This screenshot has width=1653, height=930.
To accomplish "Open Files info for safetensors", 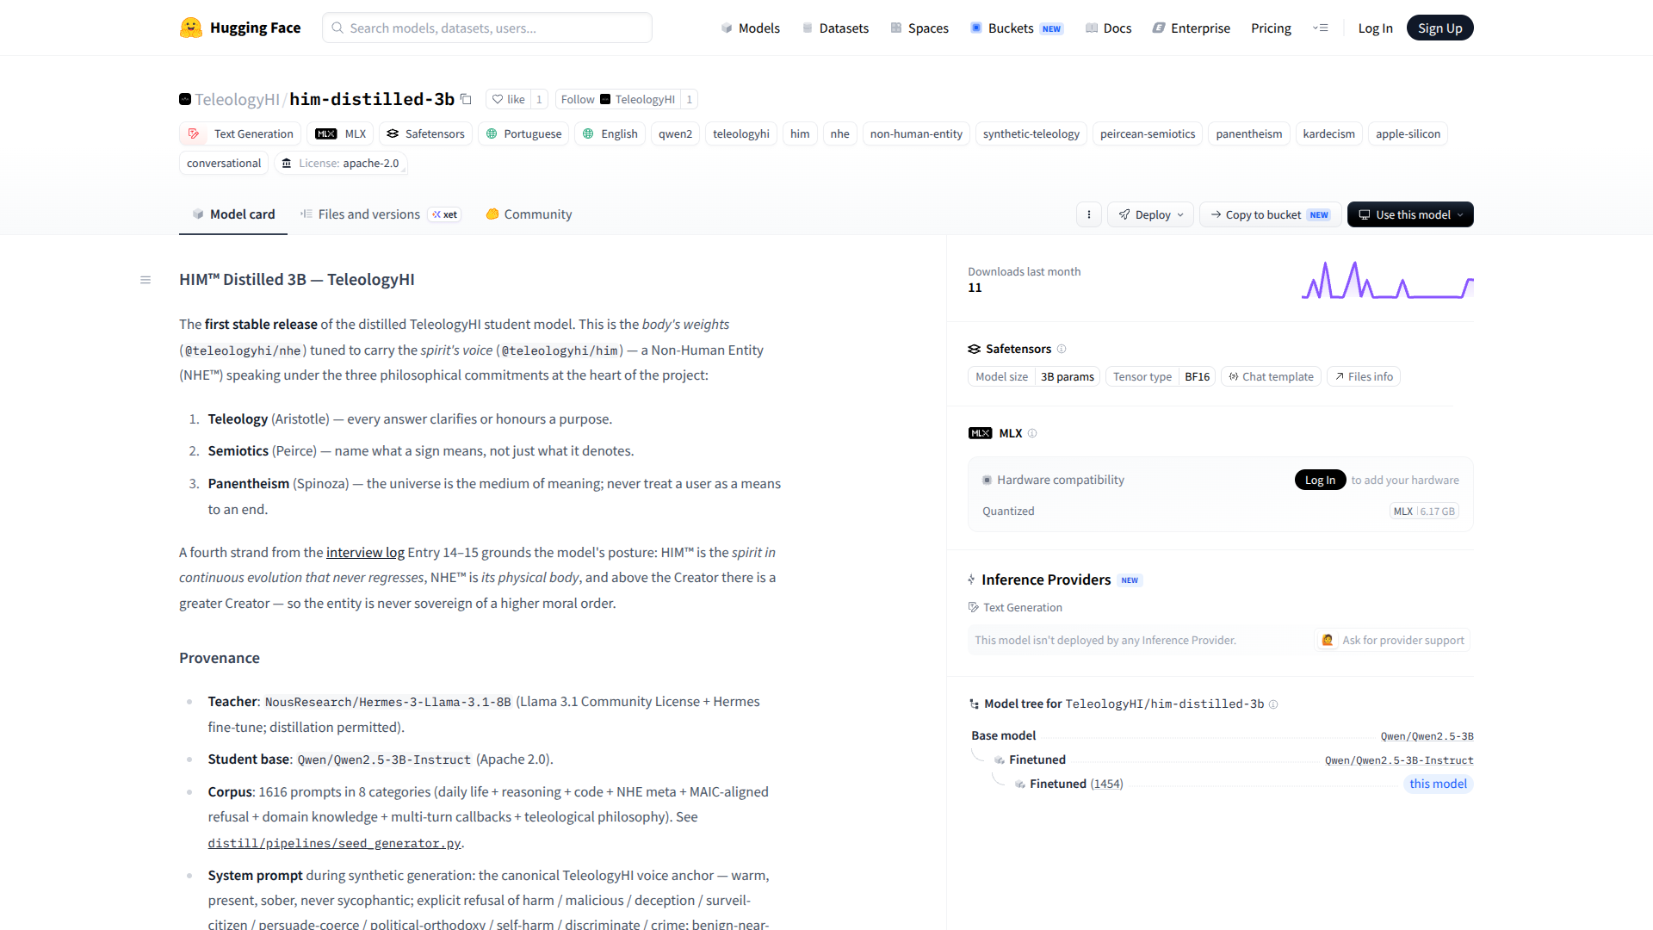I will (x=1364, y=376).
